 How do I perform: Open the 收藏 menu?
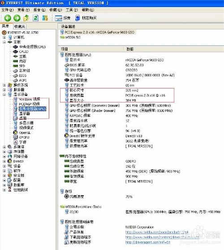[x=56, y=10]
